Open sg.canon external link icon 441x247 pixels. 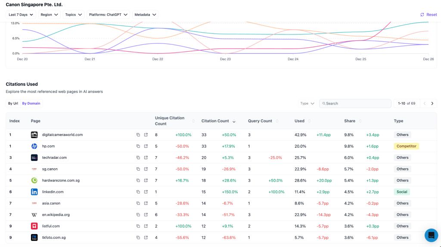point(146,169)
